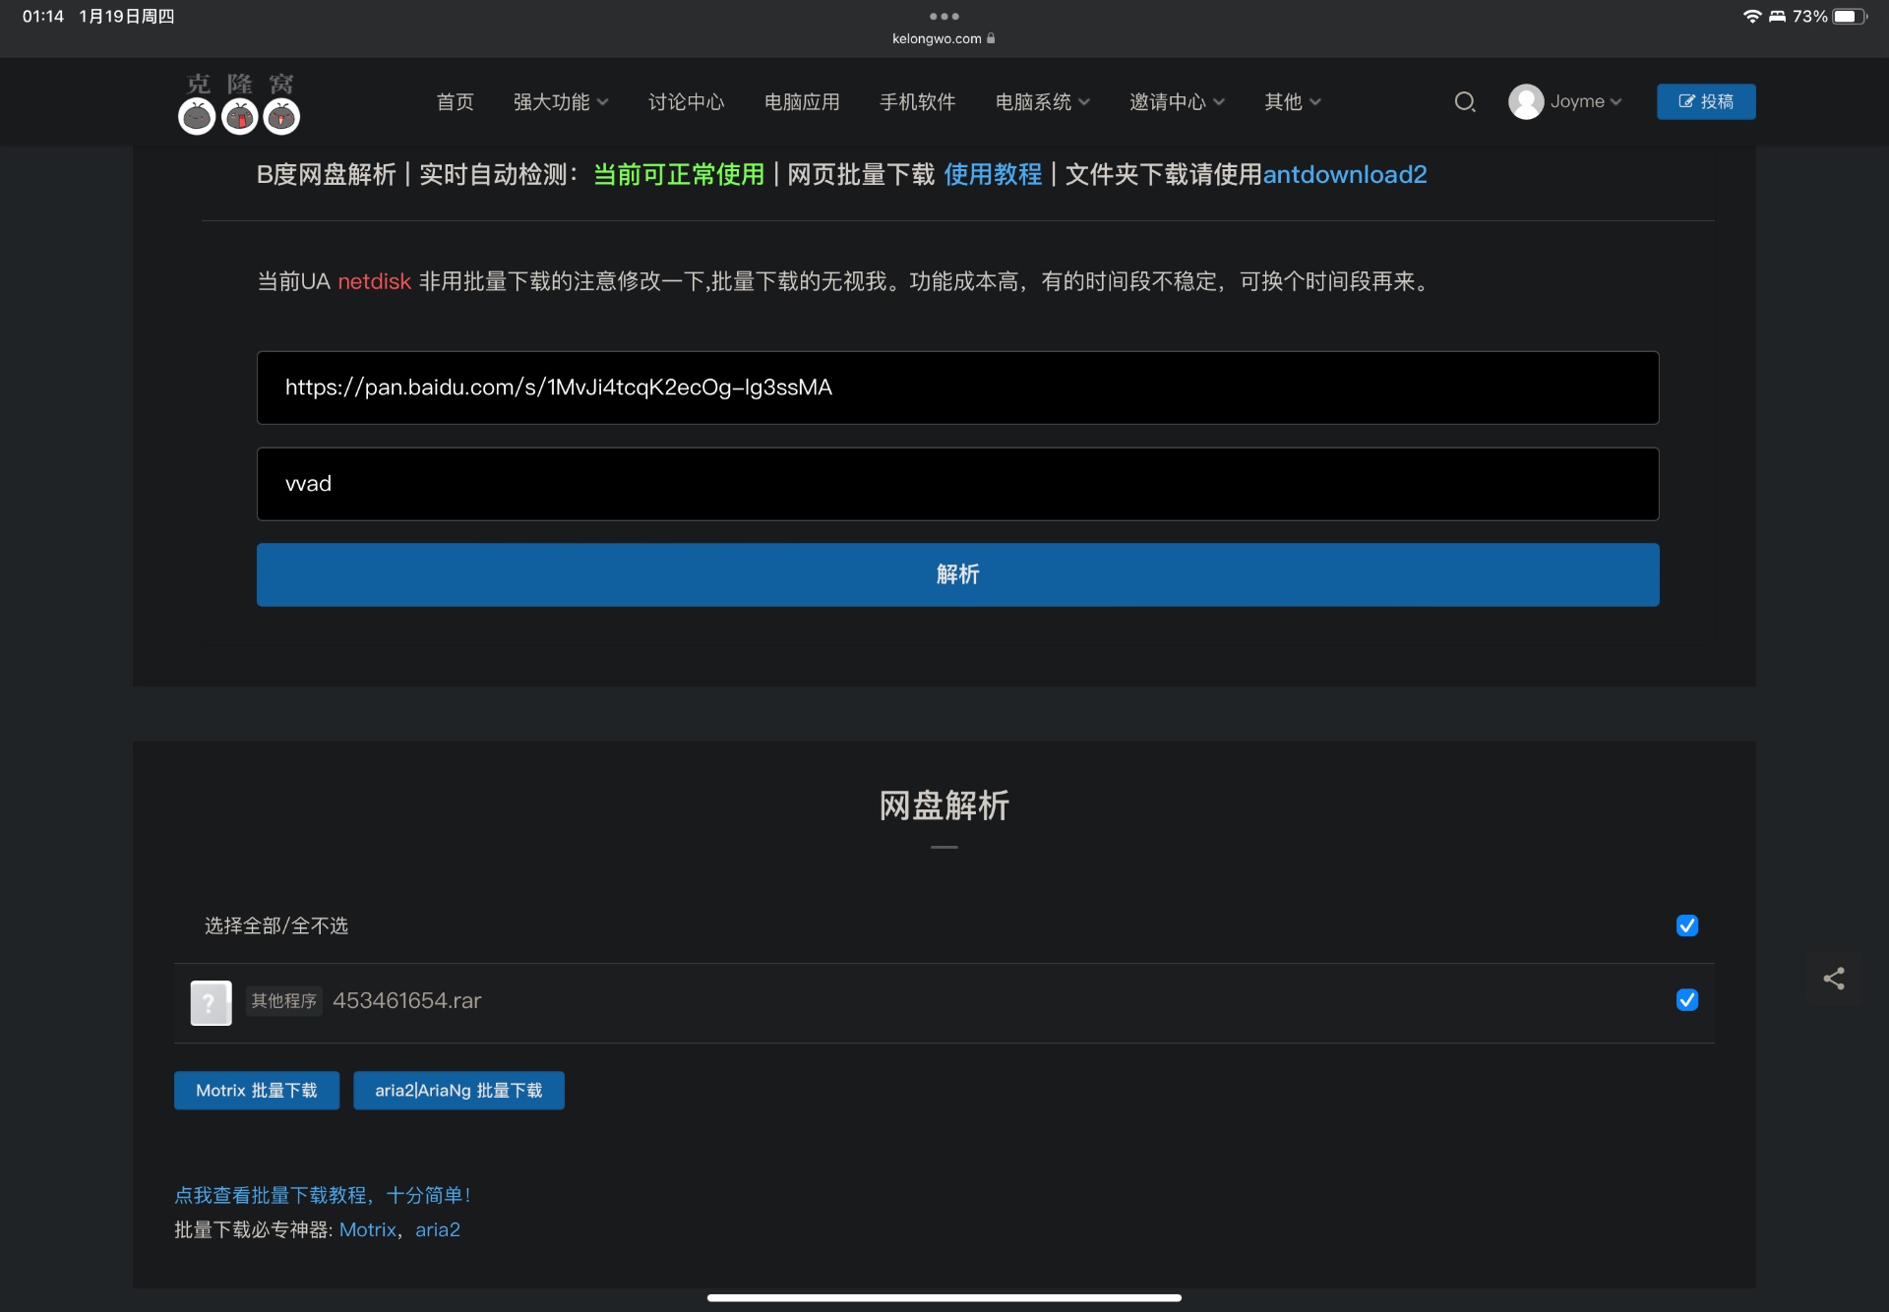Open 讨论中心 from the navigation

686,101
